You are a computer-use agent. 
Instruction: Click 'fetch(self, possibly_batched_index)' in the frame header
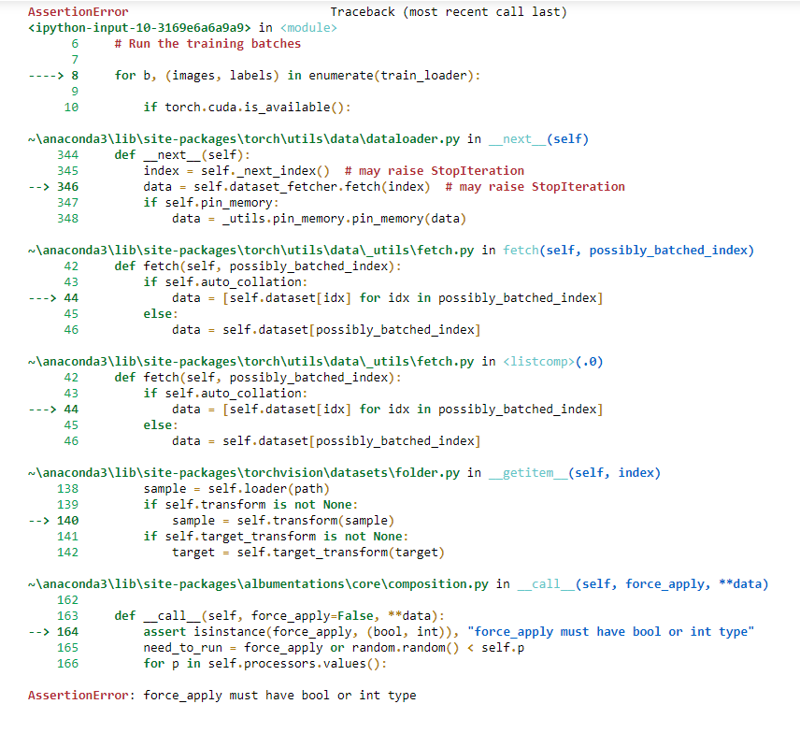[x=628, y=251]
